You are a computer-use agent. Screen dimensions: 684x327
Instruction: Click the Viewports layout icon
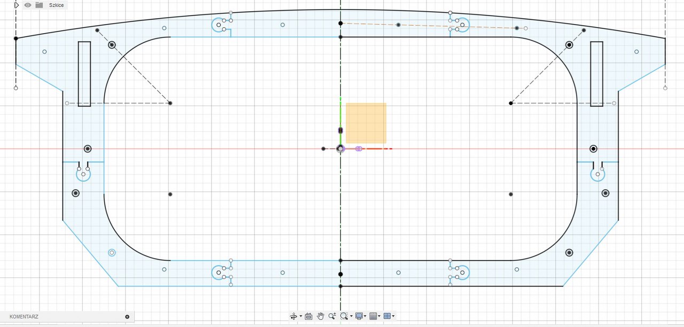point(387,316)
